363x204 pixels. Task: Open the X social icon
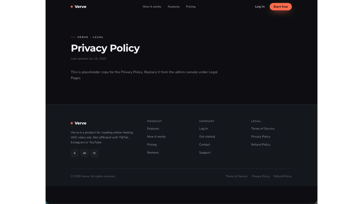point(75,153)
